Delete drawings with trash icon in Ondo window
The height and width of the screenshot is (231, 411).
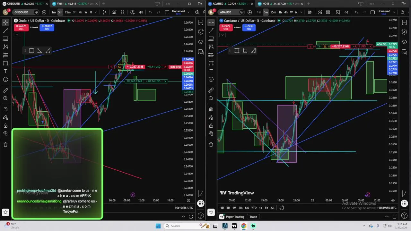coord(5,145)
